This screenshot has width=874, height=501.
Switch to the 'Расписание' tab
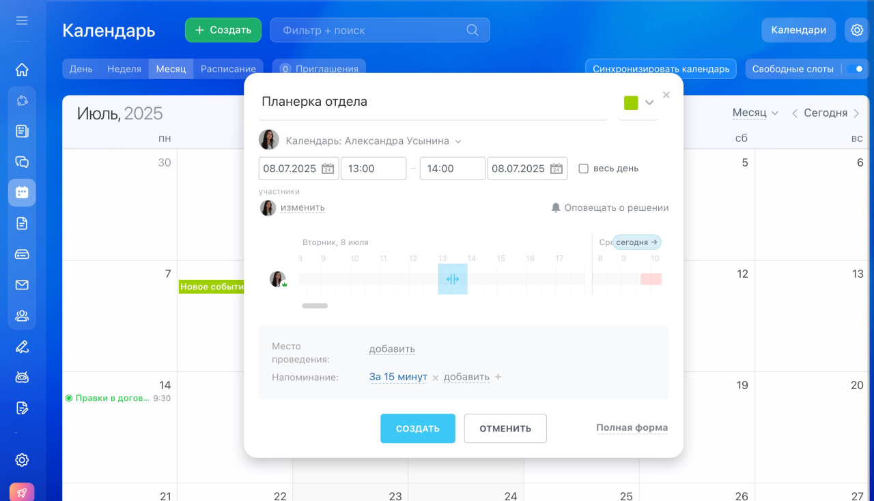click(228, 69)
